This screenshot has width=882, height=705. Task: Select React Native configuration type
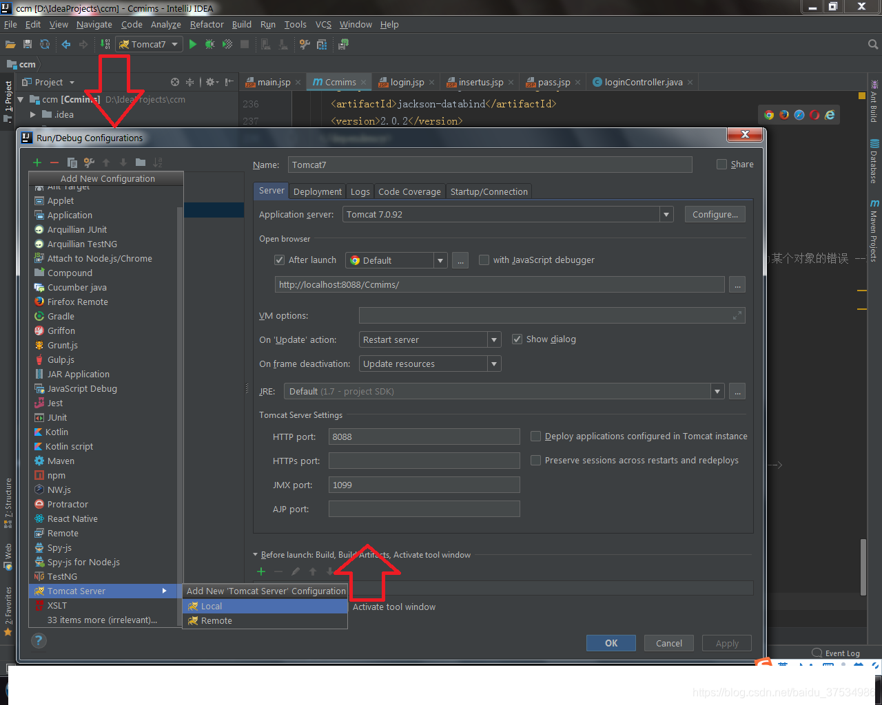[x=72, y=518]
